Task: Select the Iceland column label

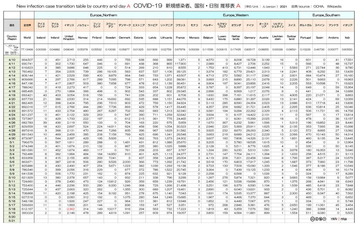Action: 41,38
